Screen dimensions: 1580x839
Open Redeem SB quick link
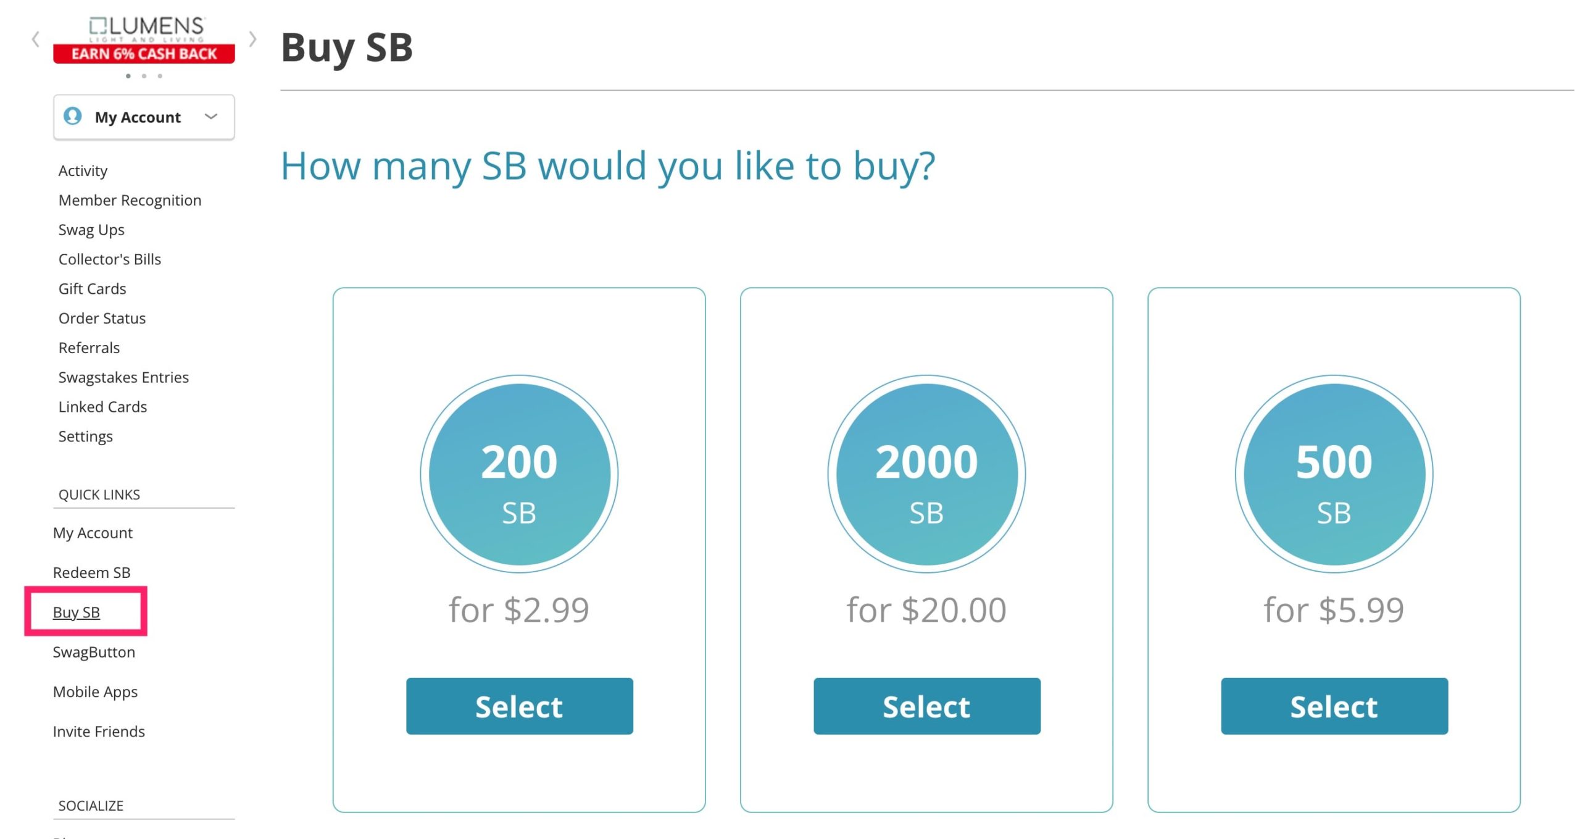point(93,572)
